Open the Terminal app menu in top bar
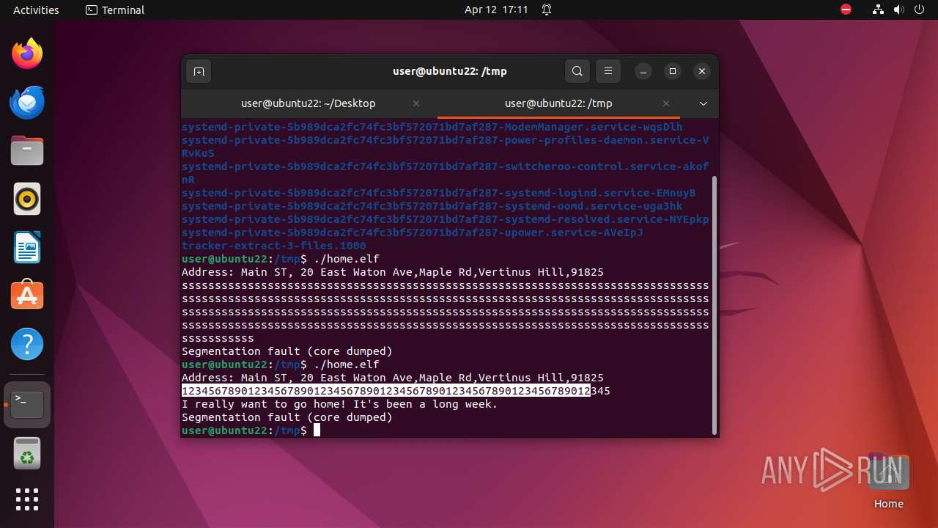938x528 pixels. pos(115,10)
